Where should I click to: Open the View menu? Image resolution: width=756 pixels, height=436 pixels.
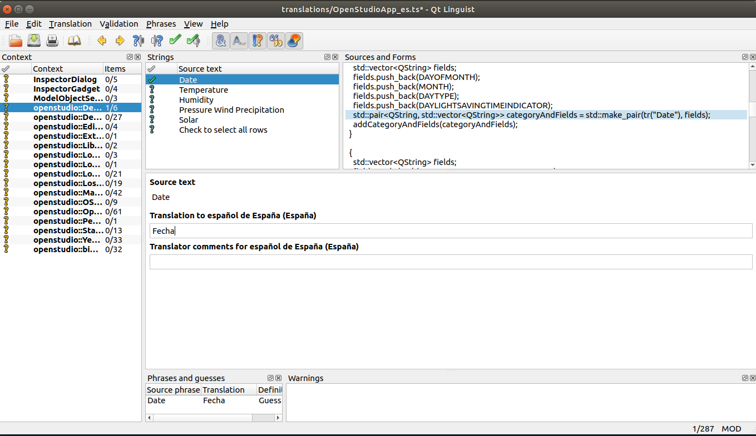[x=194, y=24]
